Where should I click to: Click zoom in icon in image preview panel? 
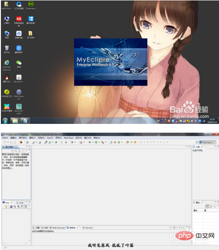(x=18, y=207)
